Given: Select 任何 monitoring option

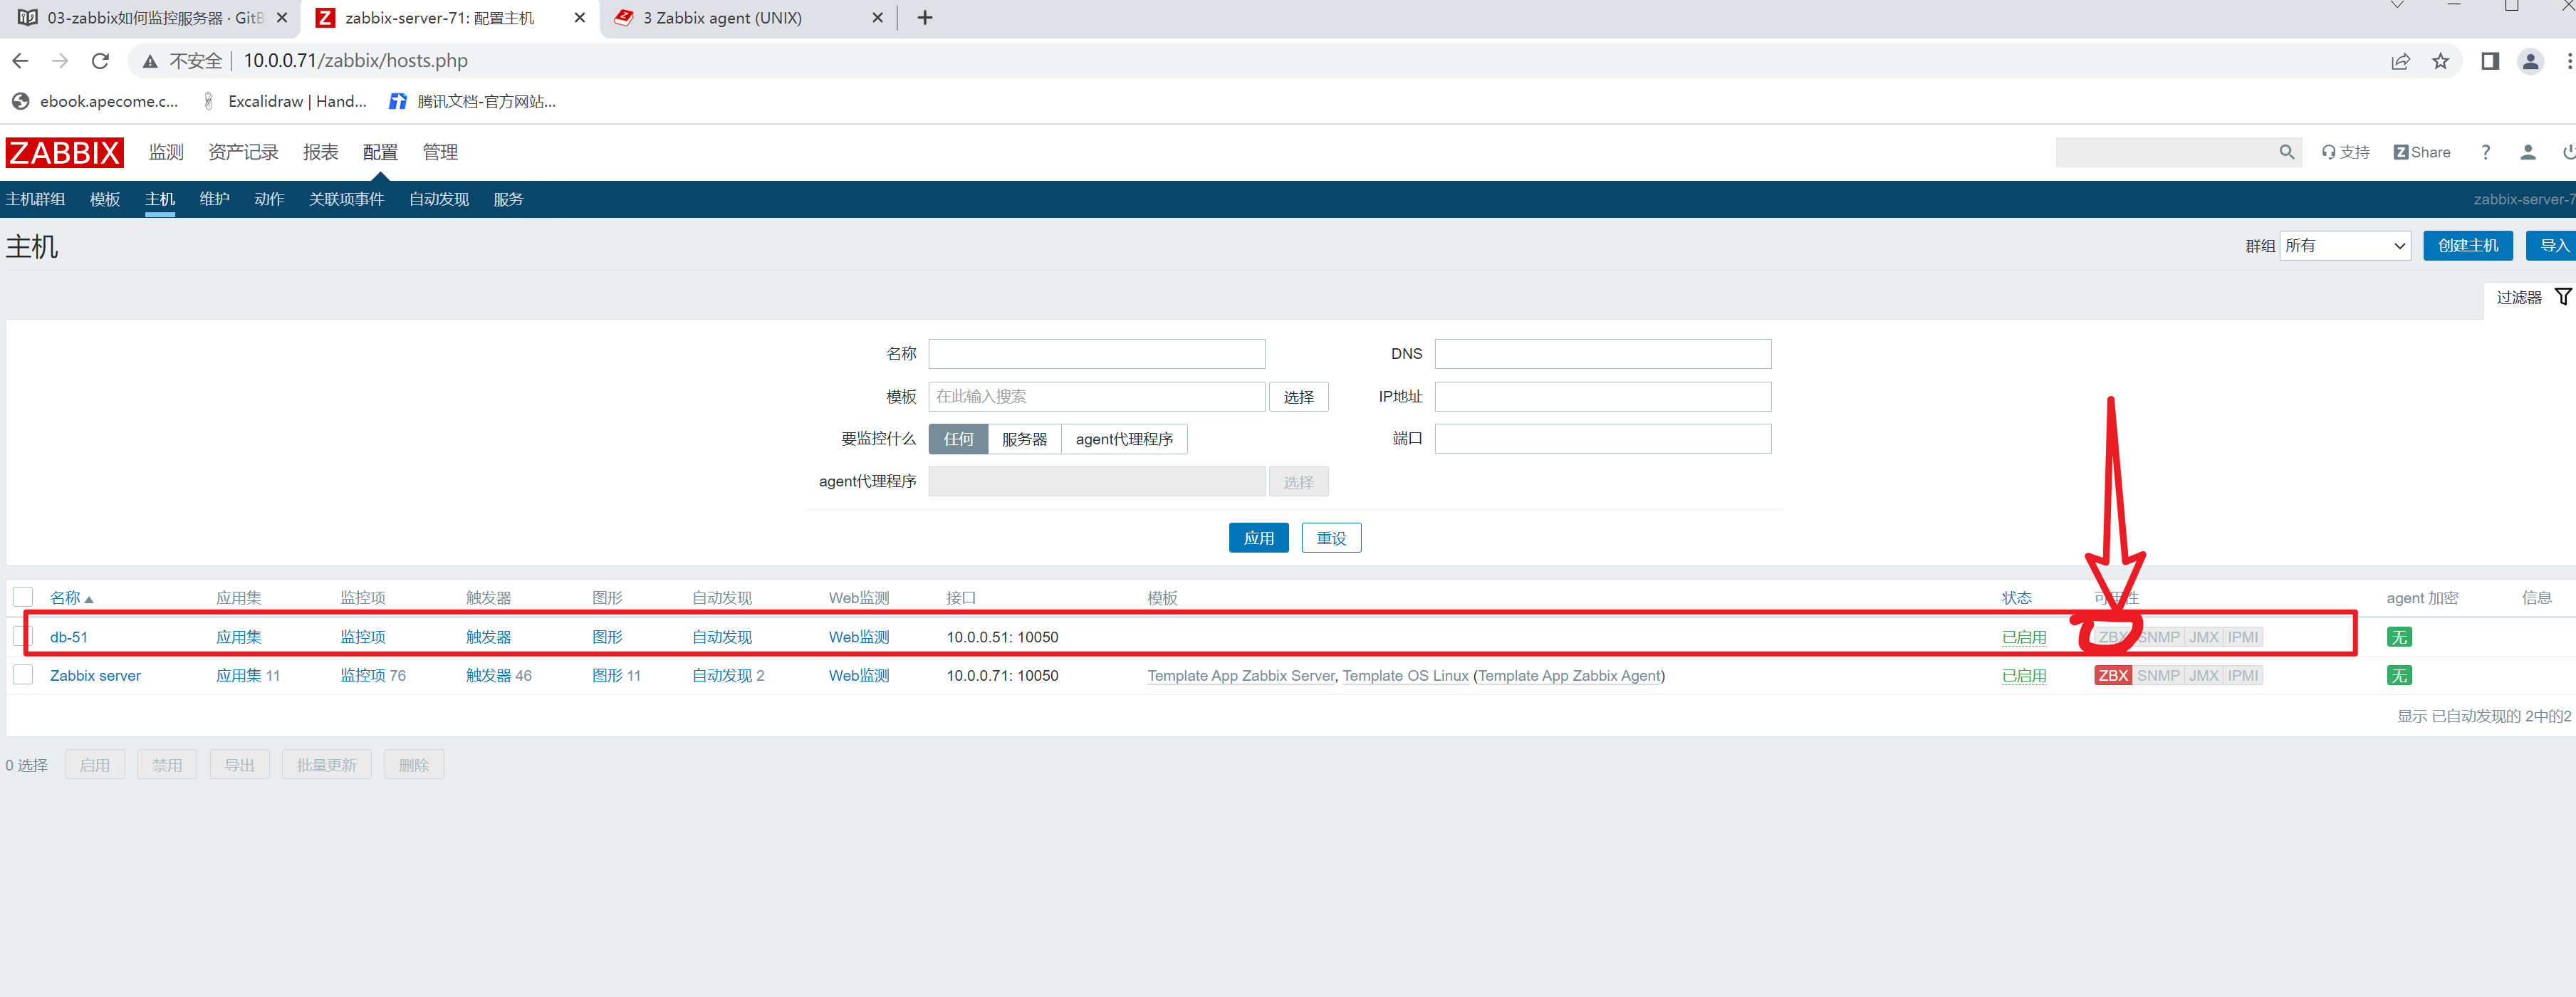Looking at the screenshot, I should click(x=958, y=439).
